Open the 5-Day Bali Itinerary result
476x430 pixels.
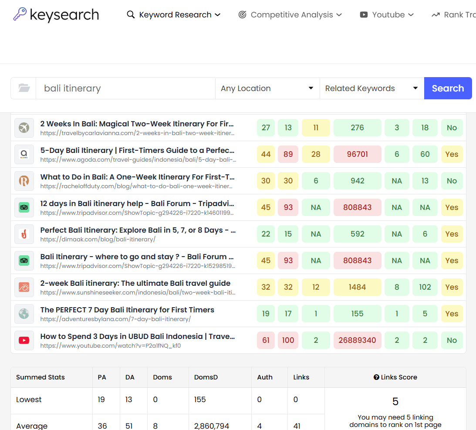(x=137, y=150)
